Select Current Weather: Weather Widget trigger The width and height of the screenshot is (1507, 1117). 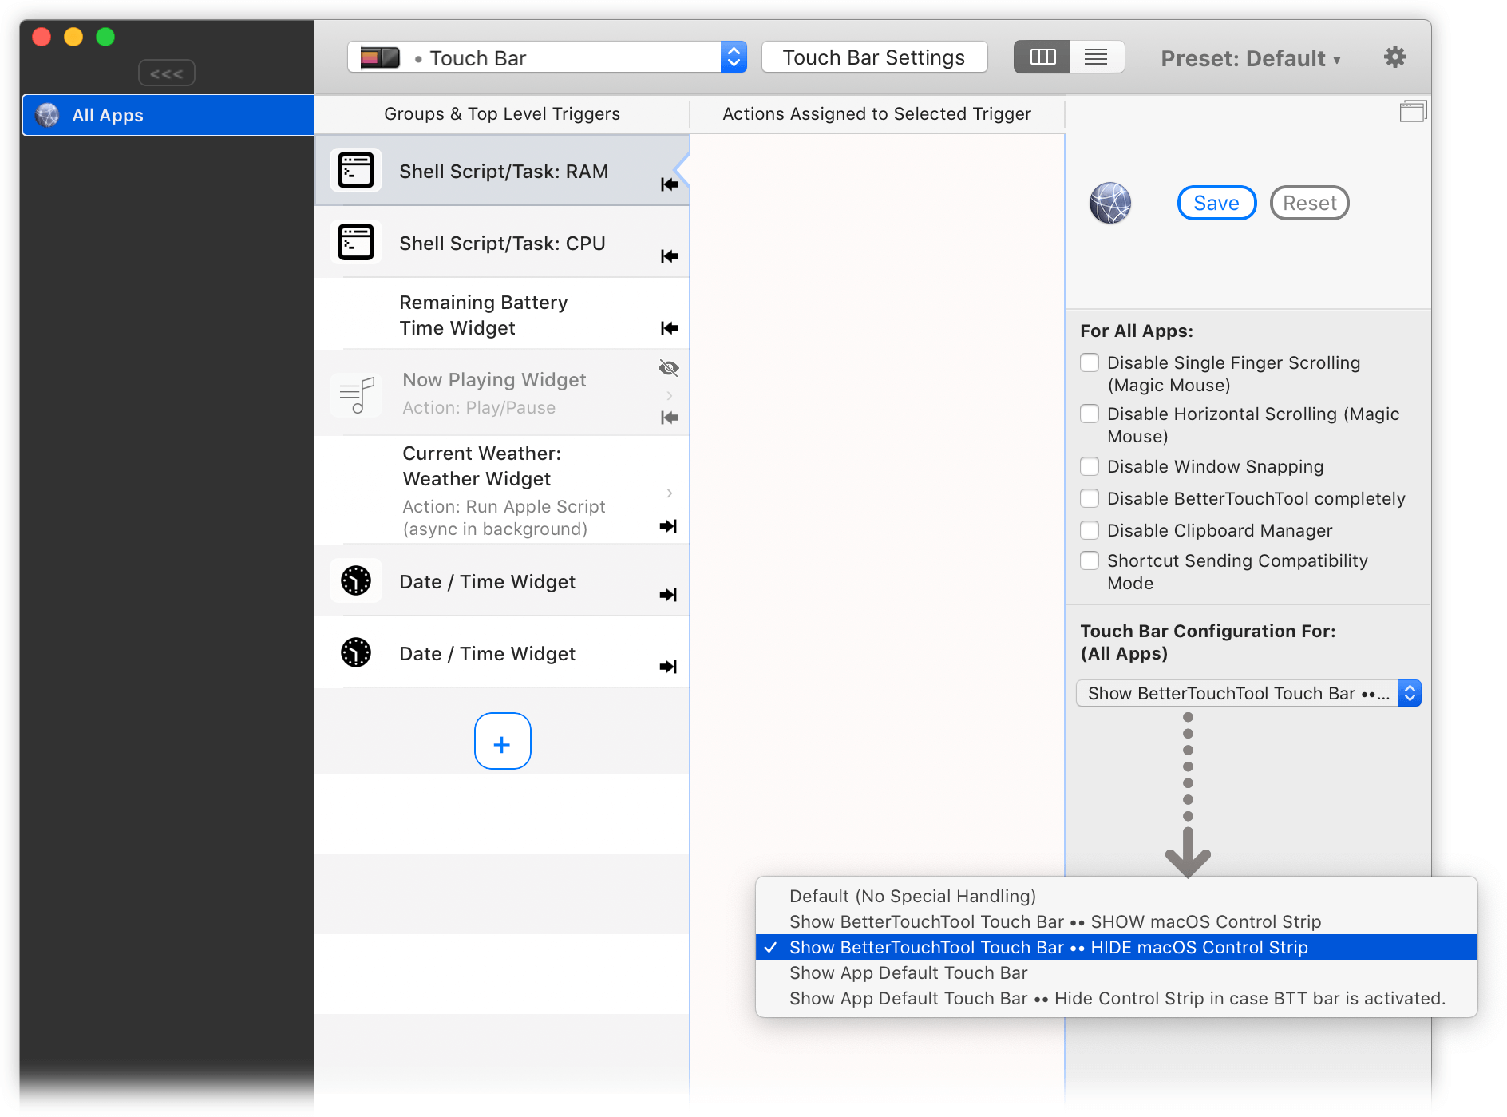pyautogui.click(x=502, y=491)
